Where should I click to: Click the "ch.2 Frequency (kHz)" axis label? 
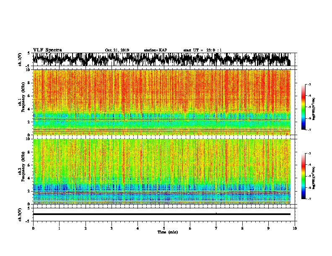[x=22, y=166]
